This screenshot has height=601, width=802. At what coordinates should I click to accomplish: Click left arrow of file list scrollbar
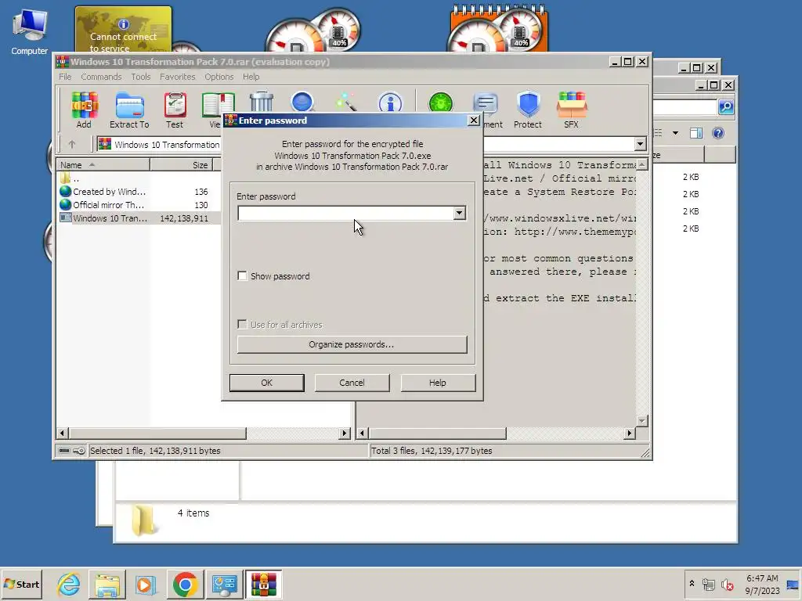[63, 434]
